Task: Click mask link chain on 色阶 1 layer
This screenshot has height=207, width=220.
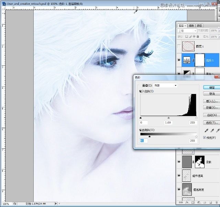Action: point(193,60)
